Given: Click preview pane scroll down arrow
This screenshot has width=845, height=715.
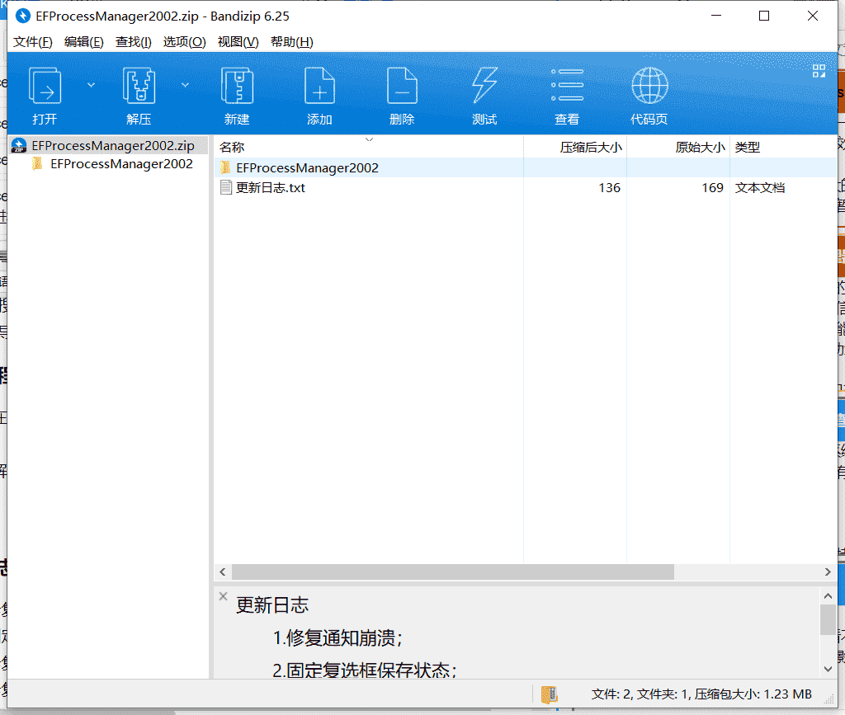Looking at the screenshot, I should tap(828, 670).
